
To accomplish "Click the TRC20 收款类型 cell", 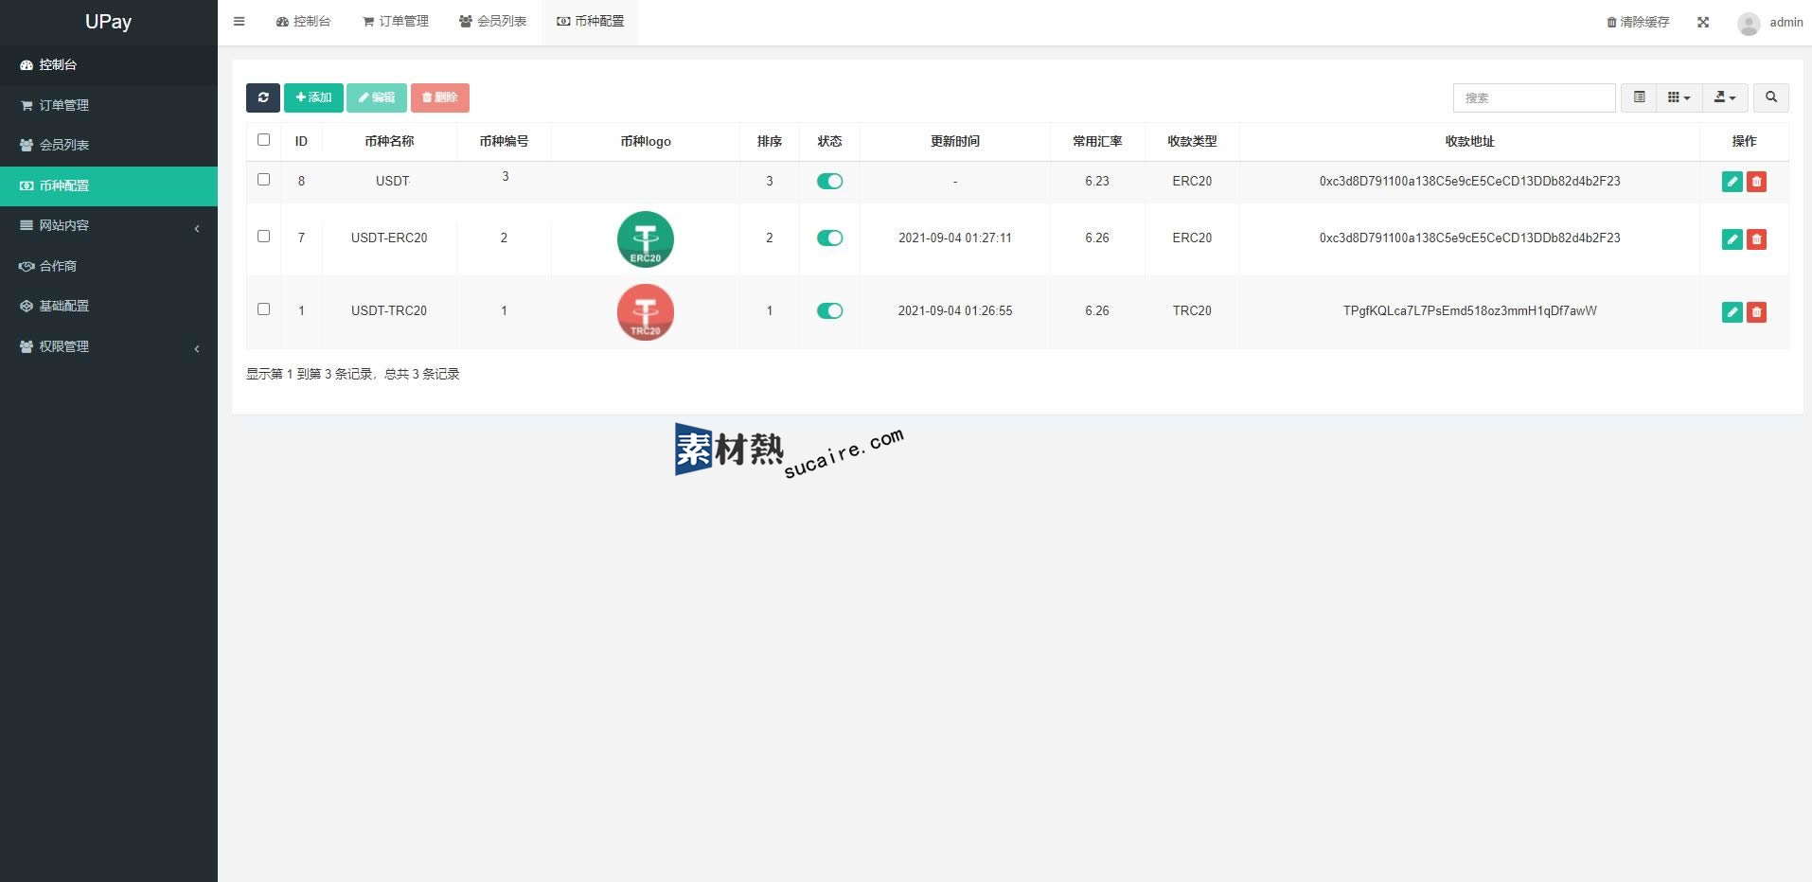I will click(x=1192, y=310).
